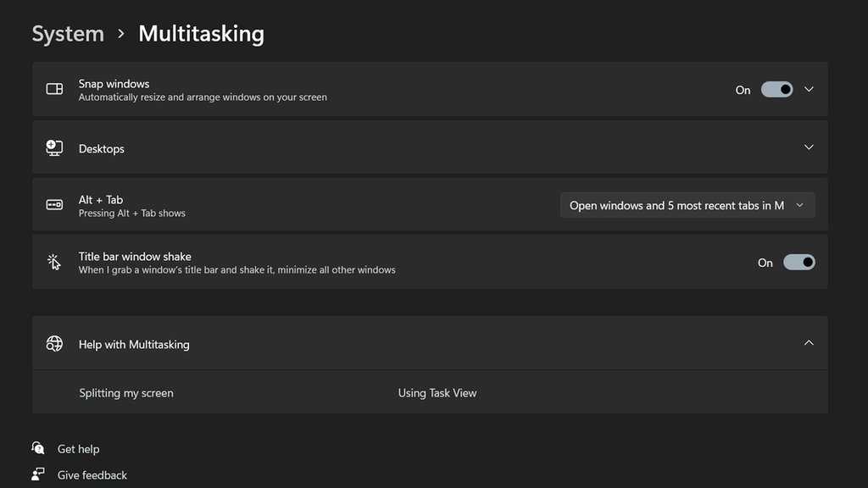The height and width of the screenshot is (488, 868).
Task: Expand the Desktops section chevron
Action: (809, 147)
